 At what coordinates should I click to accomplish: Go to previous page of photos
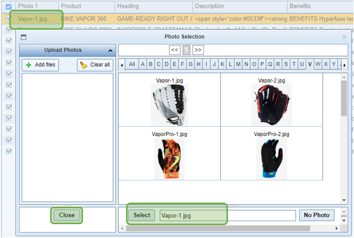(175, 50)
